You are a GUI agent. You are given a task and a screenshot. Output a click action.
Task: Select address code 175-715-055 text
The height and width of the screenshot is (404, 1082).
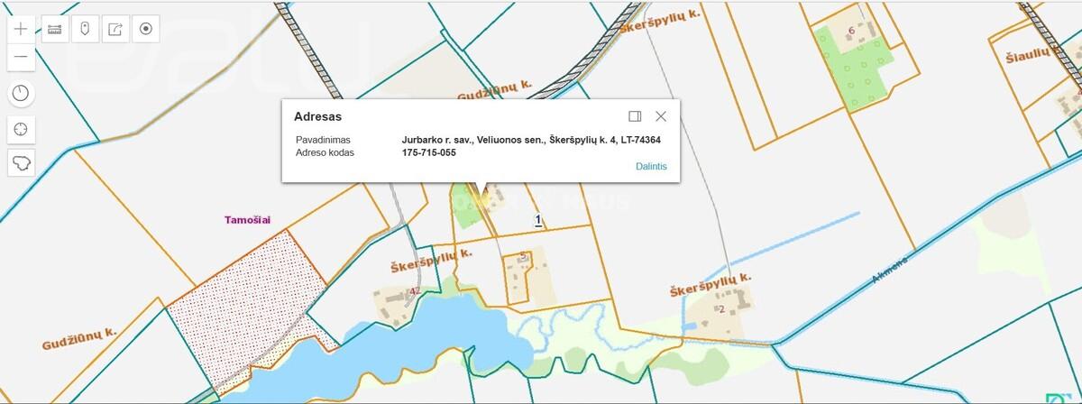pos(428,152)
